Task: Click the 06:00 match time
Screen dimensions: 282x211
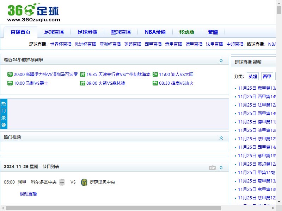Action: [10, 182]
